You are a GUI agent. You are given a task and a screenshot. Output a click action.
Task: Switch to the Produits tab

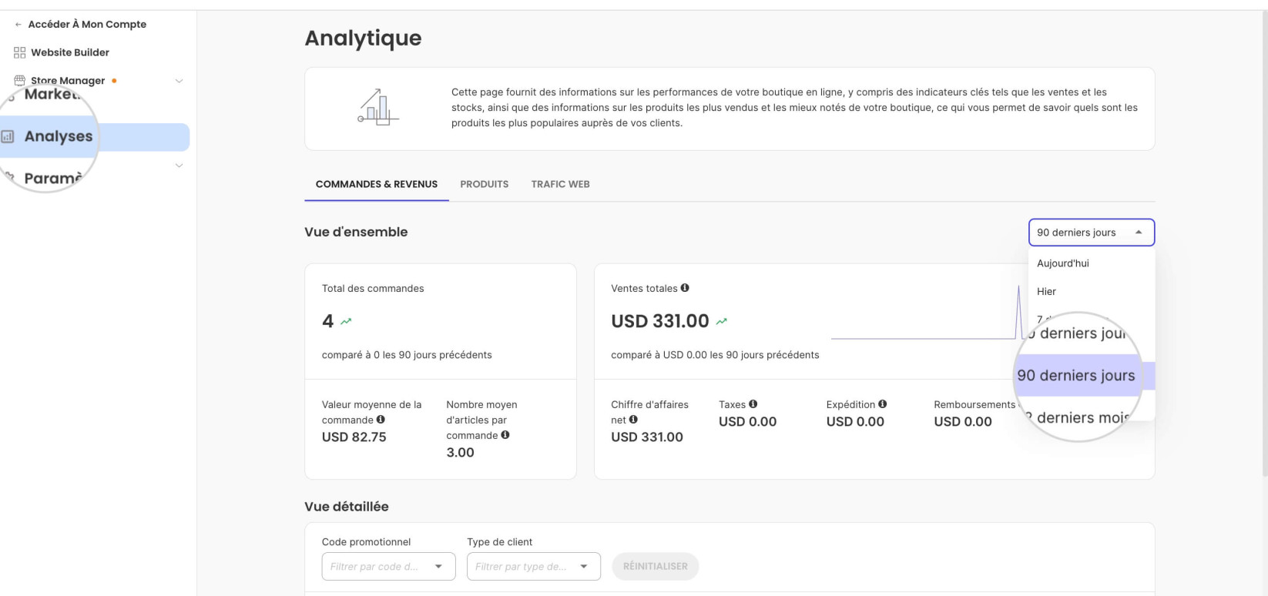click(485, 184)
